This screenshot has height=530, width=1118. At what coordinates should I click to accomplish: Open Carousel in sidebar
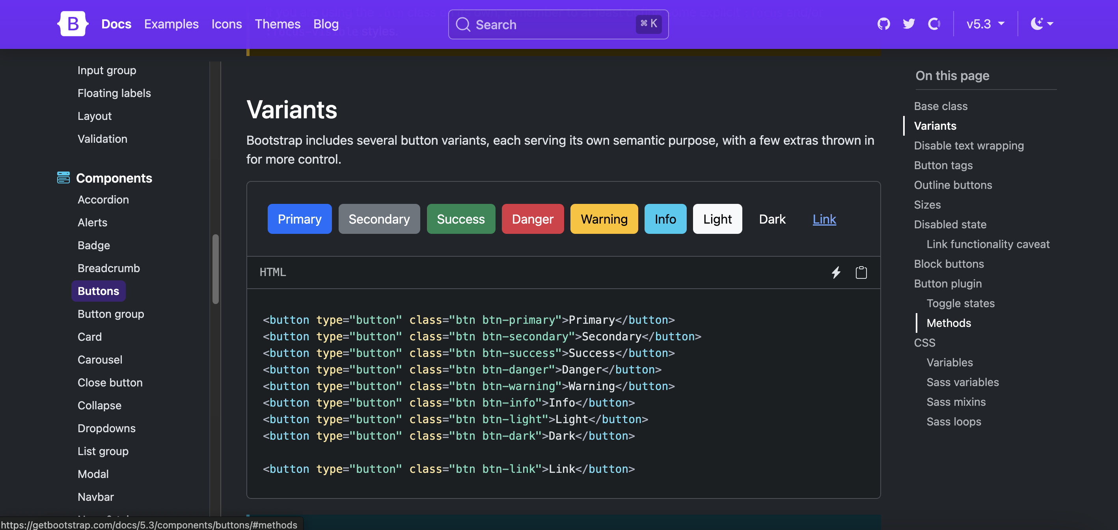100,359
